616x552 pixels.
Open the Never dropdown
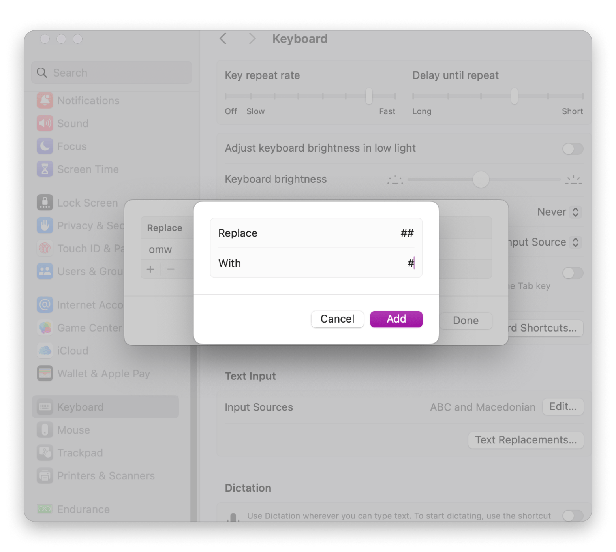click(x=558, y=212)
